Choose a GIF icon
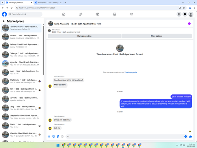 (x=62, y=137)
